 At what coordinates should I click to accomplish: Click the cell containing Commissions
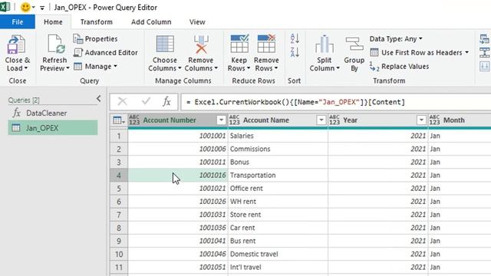[x=278, y=149]
